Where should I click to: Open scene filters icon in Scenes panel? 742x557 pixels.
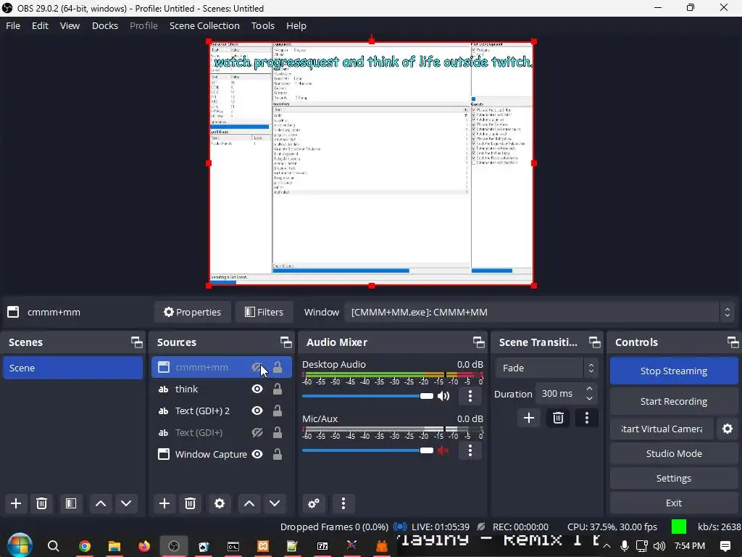(71, 503)
